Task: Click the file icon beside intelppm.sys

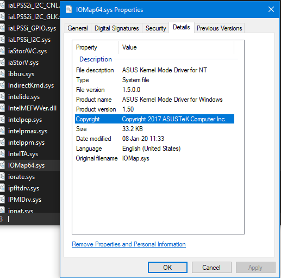Action: tap(2, 143)
